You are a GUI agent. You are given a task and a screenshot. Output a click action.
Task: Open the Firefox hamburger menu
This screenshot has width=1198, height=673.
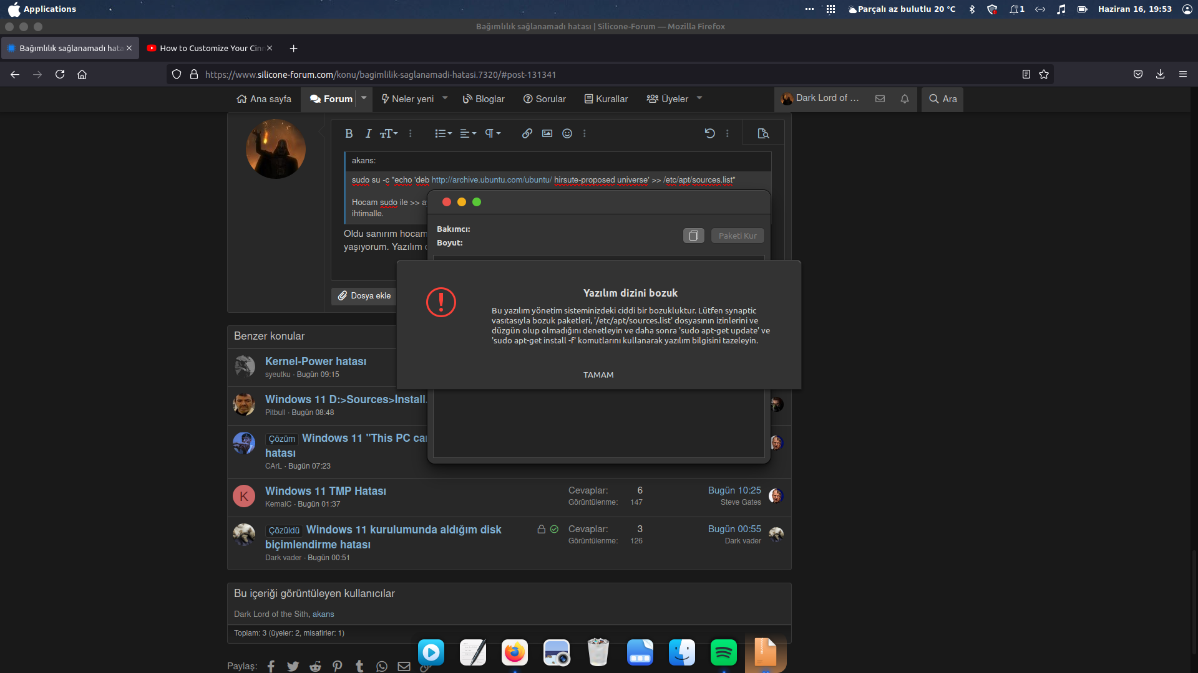tap(1182, 74)
